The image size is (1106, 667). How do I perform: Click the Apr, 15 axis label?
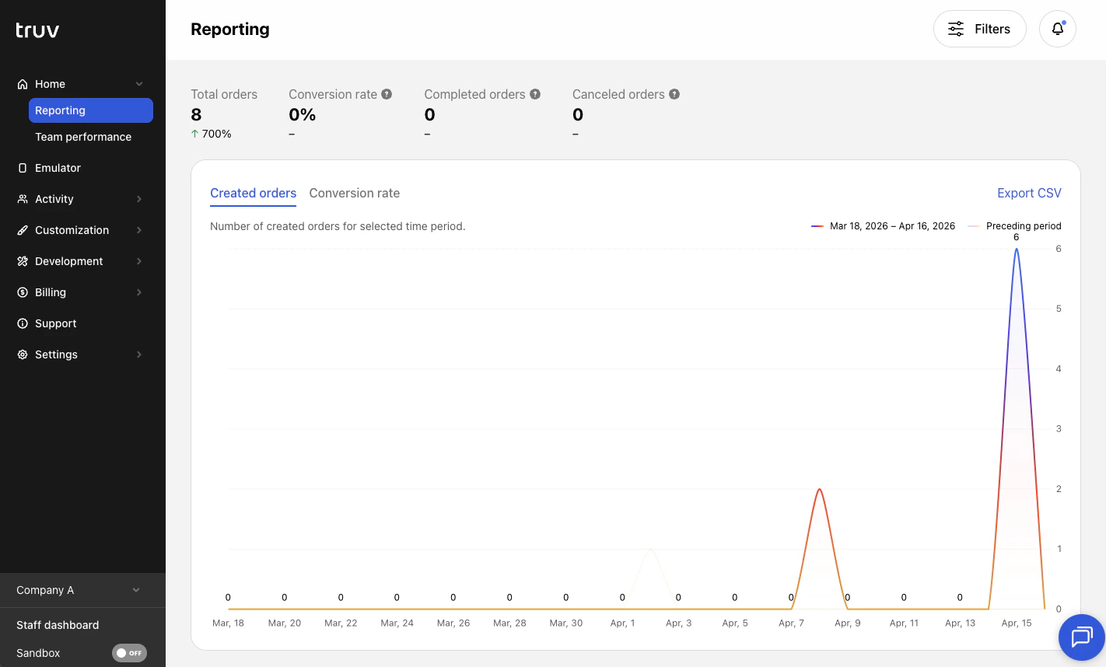tap(1017, 623)
